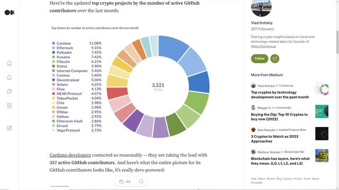Open green thumbnail of Buying the Dip article

point(322,111)
